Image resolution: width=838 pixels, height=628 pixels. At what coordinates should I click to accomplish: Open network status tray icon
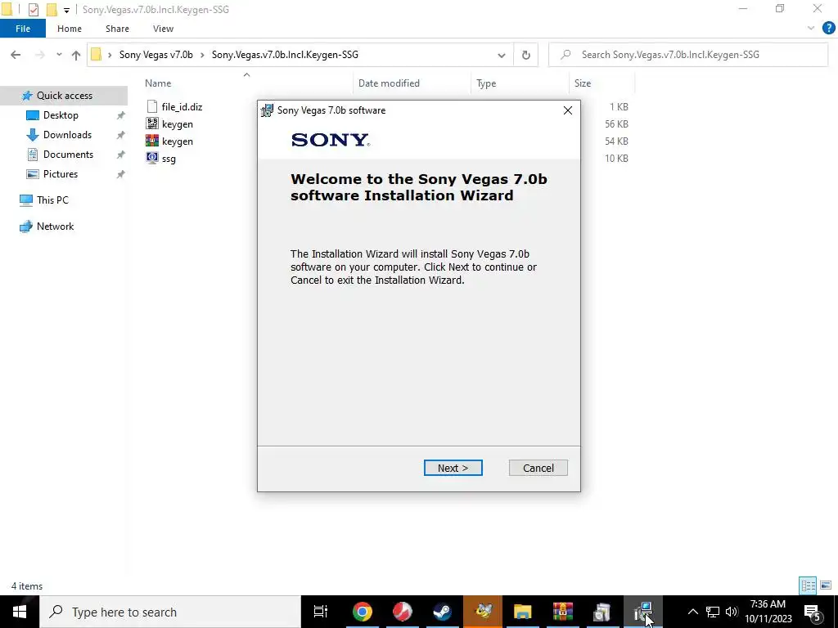713,612
